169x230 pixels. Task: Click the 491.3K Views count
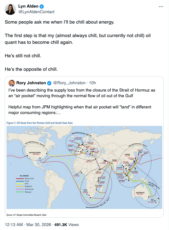[x=68, y=225]
